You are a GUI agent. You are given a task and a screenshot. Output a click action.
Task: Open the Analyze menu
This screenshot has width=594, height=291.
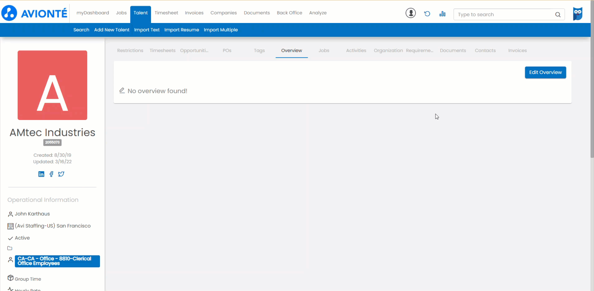point(318,13)
